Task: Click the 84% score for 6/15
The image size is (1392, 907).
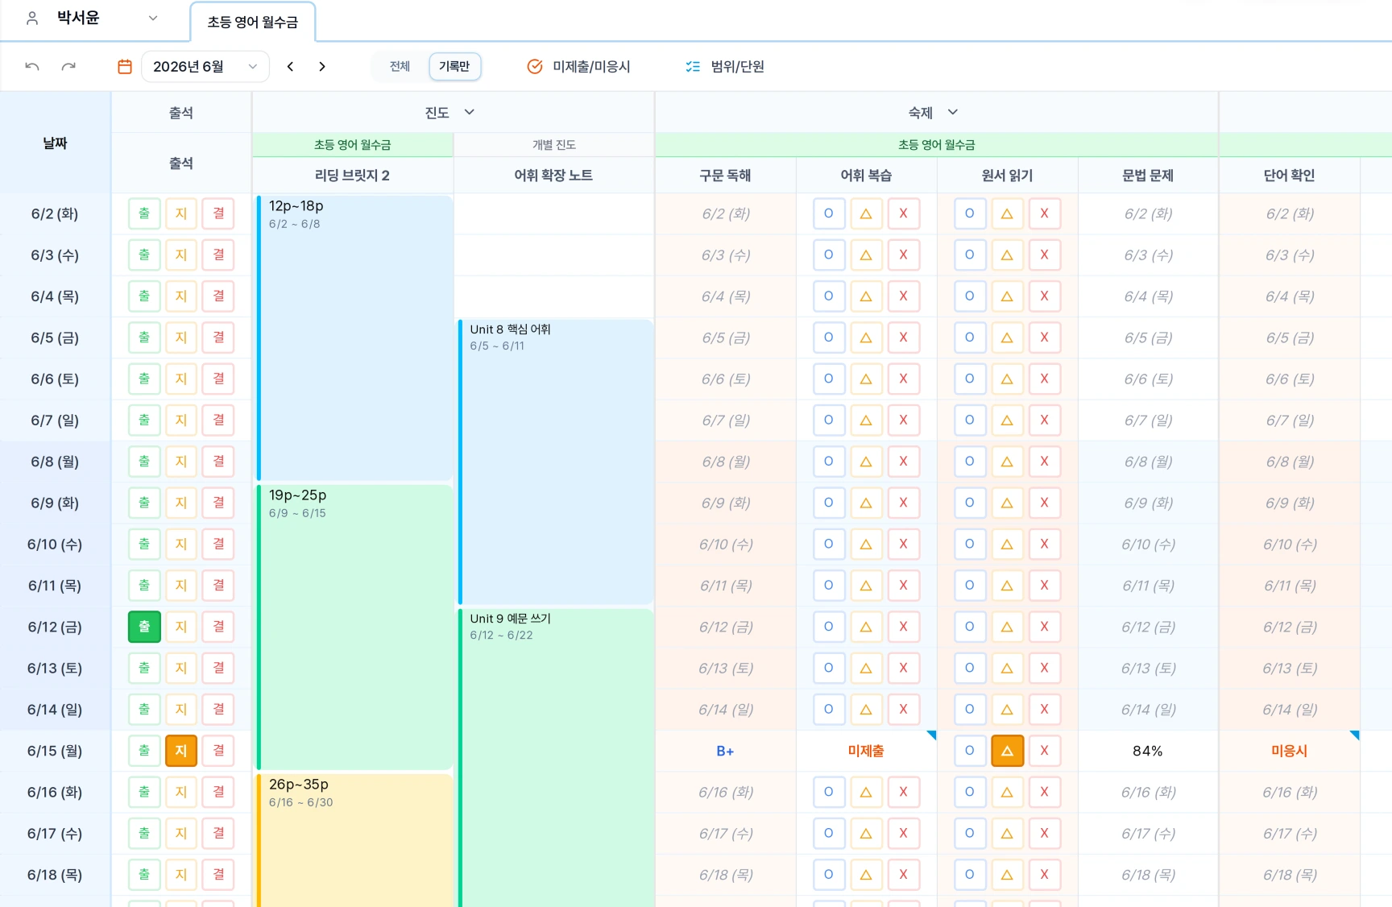Action: [x=1148, y=751]
